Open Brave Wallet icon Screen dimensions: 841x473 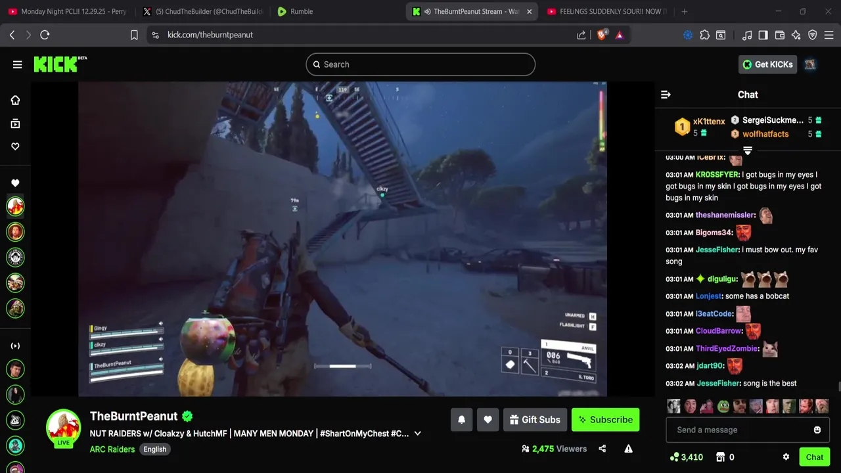point(779,35)
